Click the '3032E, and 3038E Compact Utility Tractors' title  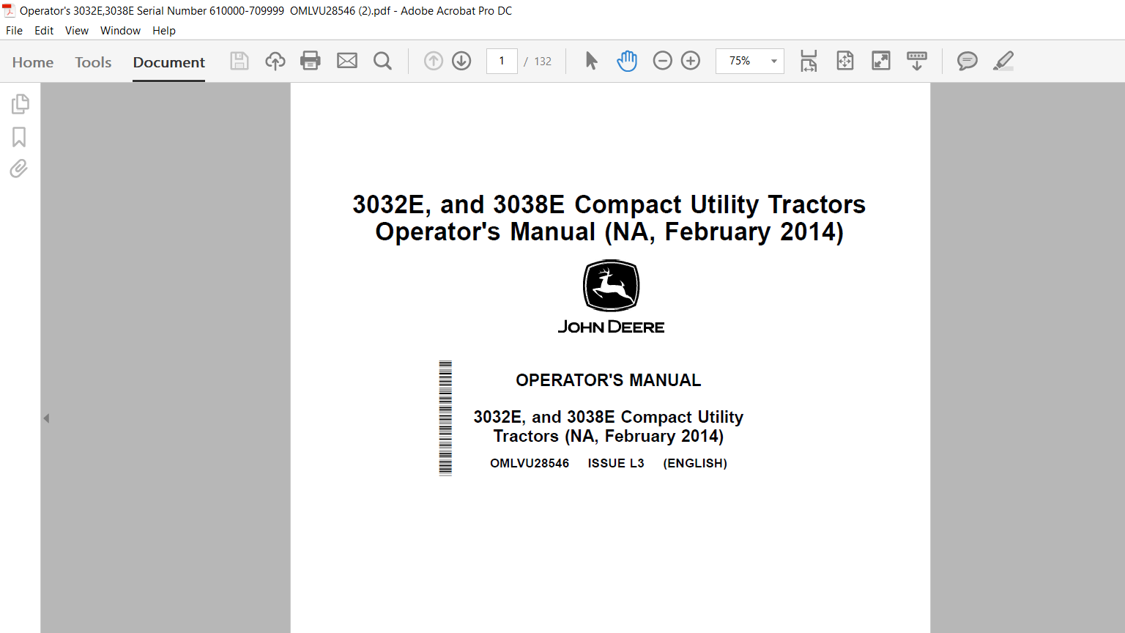[x=609, y=204]
